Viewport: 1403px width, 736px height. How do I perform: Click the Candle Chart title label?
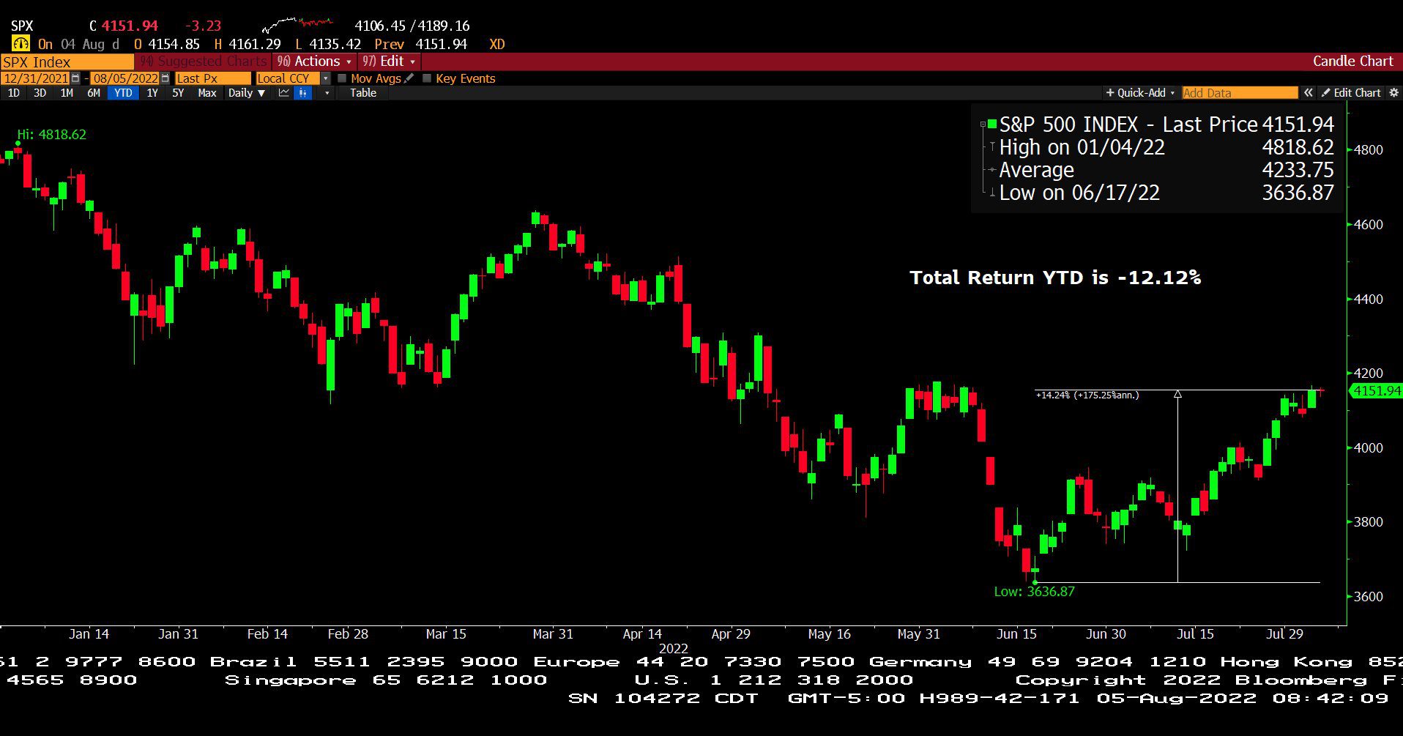click(x=1352, y=62)
